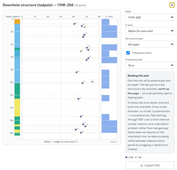Select the VN pick near 99 m depth

(92, 82)
